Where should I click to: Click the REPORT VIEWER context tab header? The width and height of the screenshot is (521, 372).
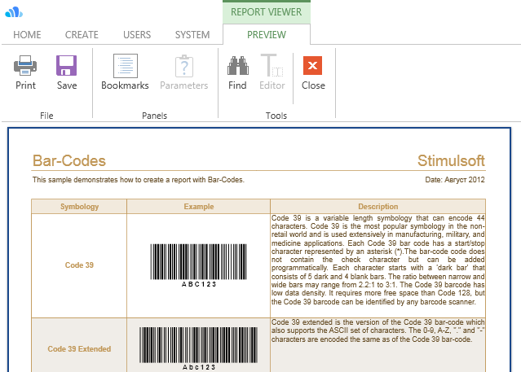(x=267, y=12)
